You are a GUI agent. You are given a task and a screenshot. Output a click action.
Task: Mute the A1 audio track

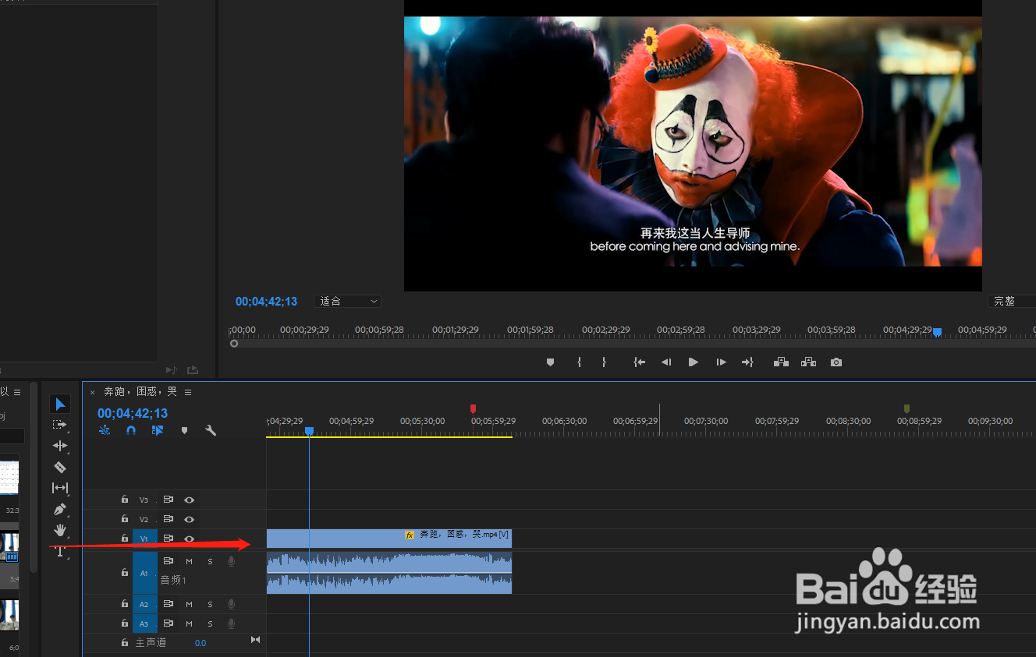click(189, 561)
